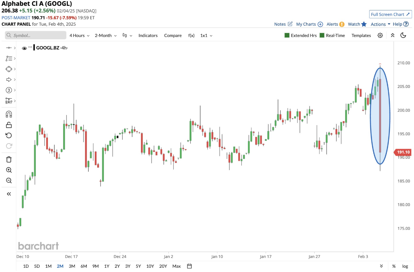The height and width of the screenshot is (272, 414).
Task: Select the numbered circle annotation tool
Action: 9,90
